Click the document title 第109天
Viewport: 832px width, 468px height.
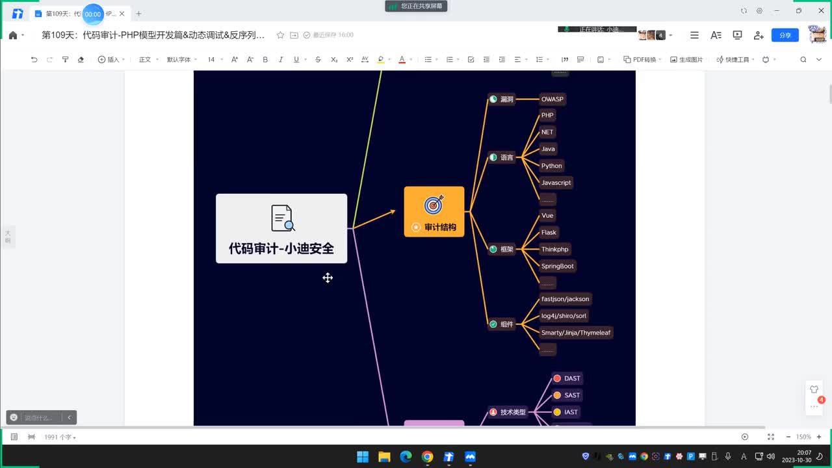click(153, 35)
